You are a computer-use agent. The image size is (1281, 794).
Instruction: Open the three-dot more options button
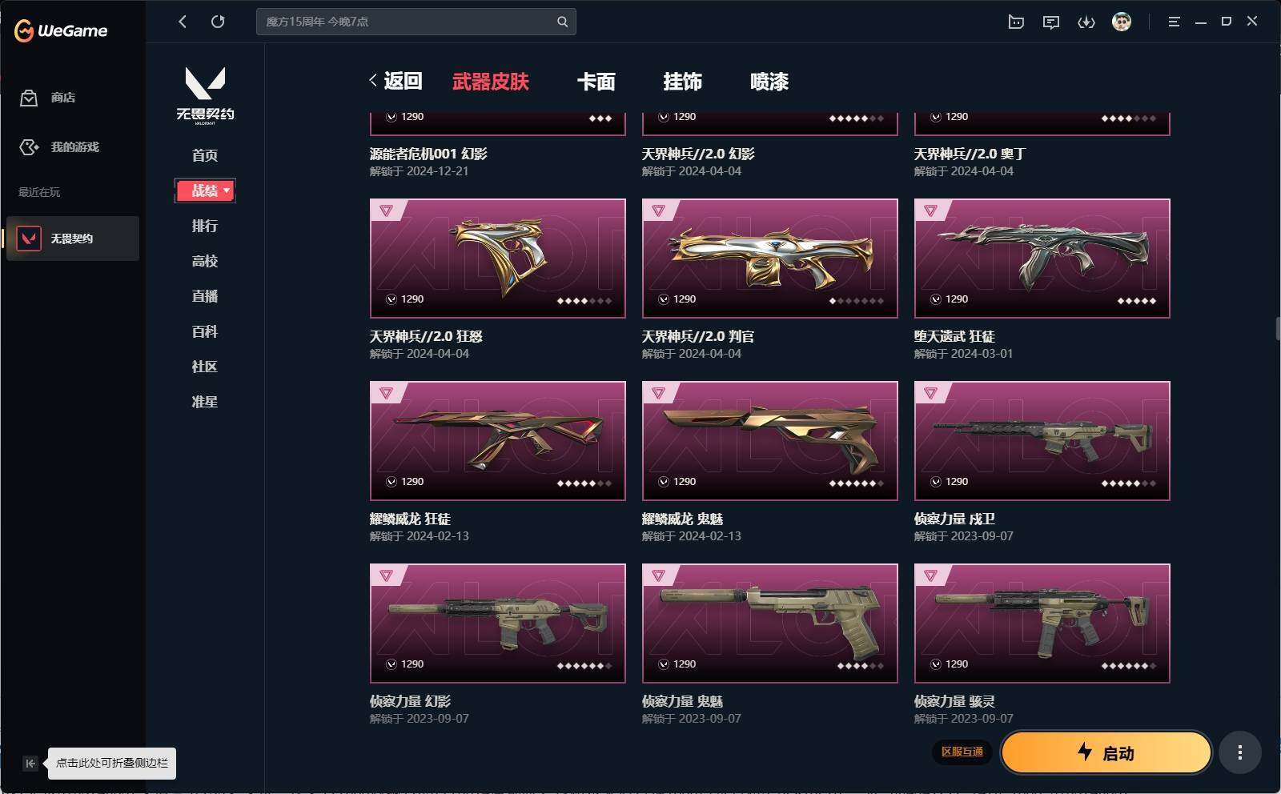1239,752
